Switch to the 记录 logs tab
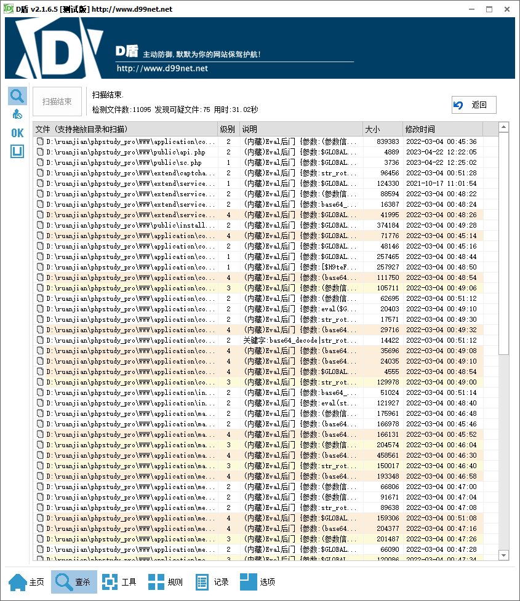This screenshot has height=601, width=520. click(x=212, y=582)
